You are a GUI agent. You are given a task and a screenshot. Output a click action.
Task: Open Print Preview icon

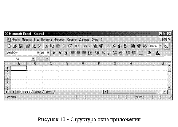34,46
